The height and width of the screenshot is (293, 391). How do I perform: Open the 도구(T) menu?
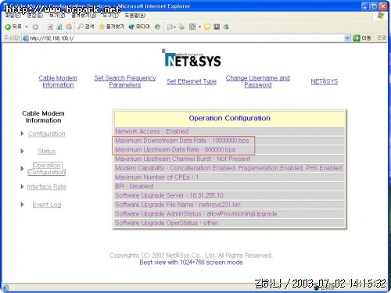click(x=110, y=16)
